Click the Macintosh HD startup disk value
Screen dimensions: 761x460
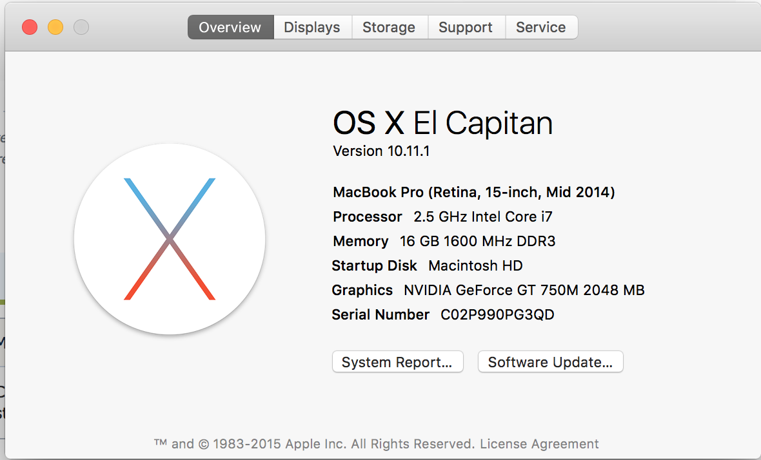click(475, 265)
